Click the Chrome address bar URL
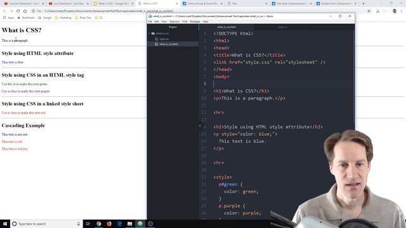 (108, 11)
